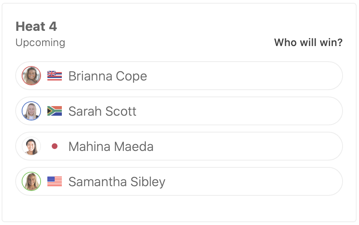Click the "Who will win?" label
Image resolution: width=359 pixels, height=225 pixels.
[x=308, y=42]
